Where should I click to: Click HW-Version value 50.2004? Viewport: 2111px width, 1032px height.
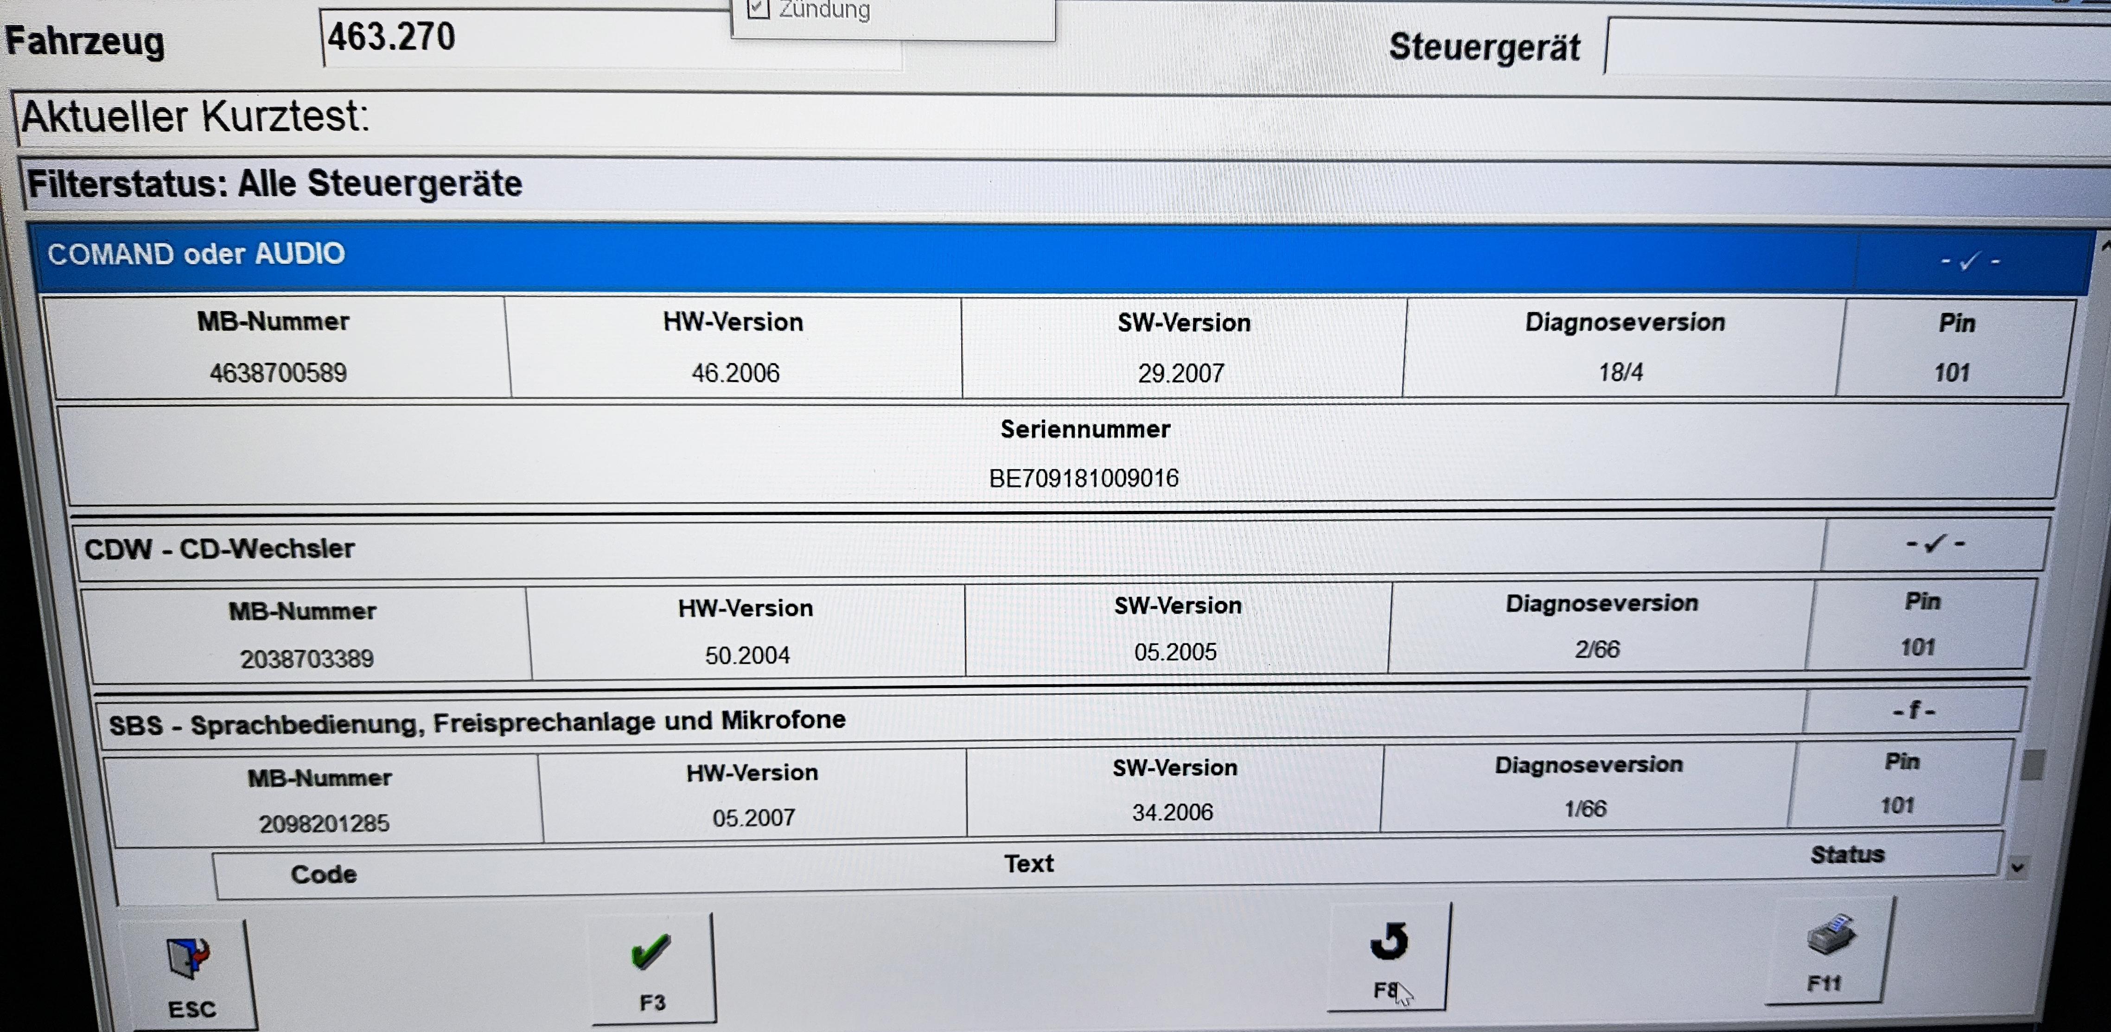click(747, 655)
